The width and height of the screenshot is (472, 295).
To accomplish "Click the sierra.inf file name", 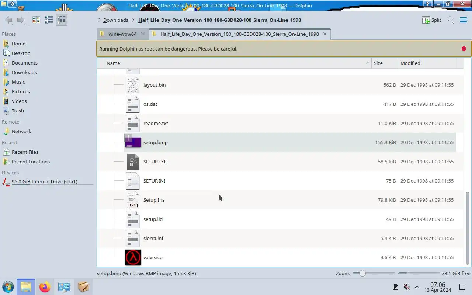I will pyautogui.click(x=153, y=238).
